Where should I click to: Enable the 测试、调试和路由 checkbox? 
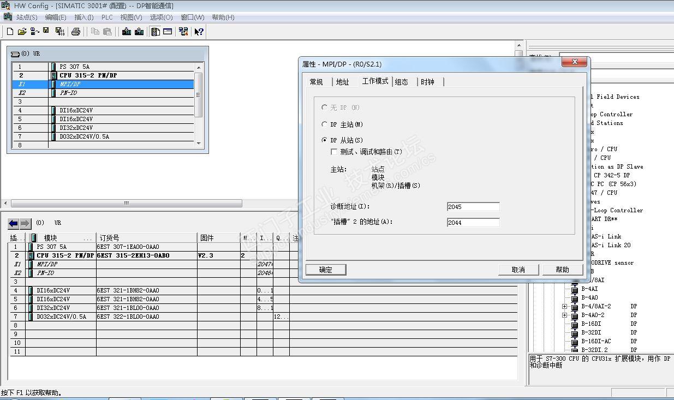[334, 152]
